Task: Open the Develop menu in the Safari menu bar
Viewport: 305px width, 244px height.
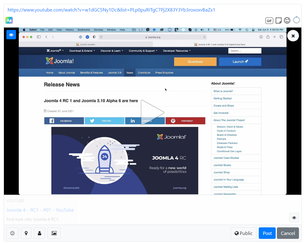Action: 99,30
